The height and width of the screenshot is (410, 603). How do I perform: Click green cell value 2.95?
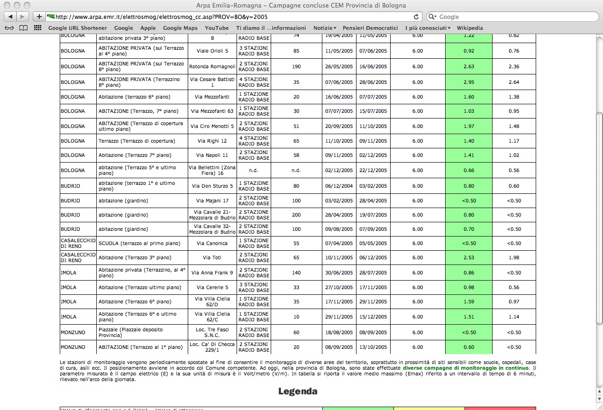(469, 82)
